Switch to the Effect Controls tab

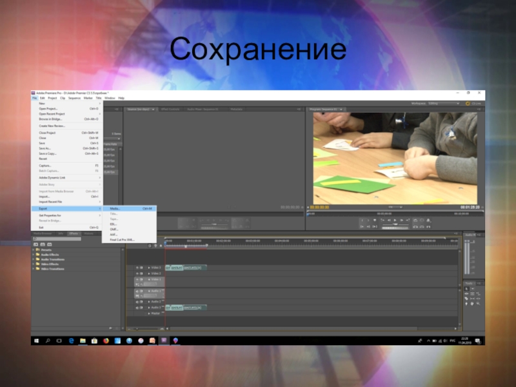pos(170,110)
